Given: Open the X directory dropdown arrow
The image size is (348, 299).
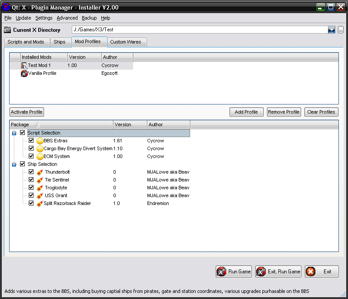Looking at the screenshot, I should click(331, 30).
